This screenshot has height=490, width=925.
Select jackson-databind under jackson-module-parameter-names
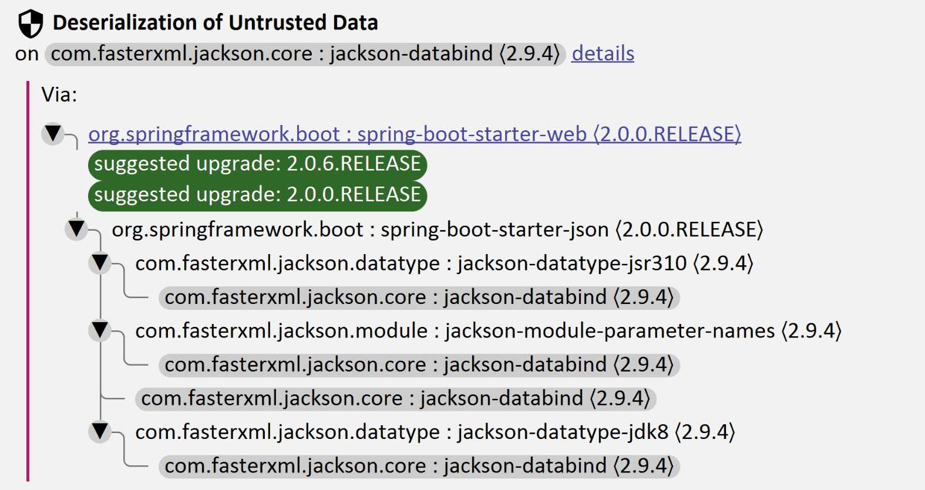pos(419,365)
